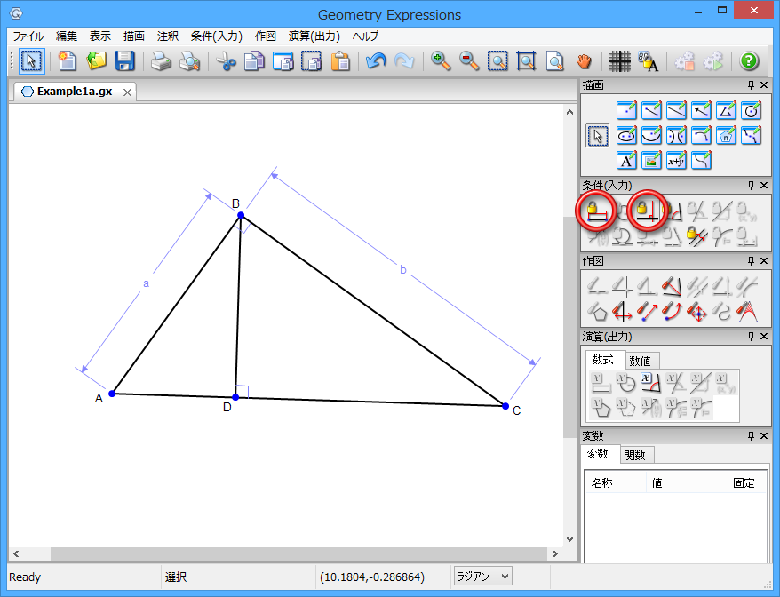Viewport: 780px width, 597px height.
Task: Click point B on the triangle
Action: (x=240, y=215)
